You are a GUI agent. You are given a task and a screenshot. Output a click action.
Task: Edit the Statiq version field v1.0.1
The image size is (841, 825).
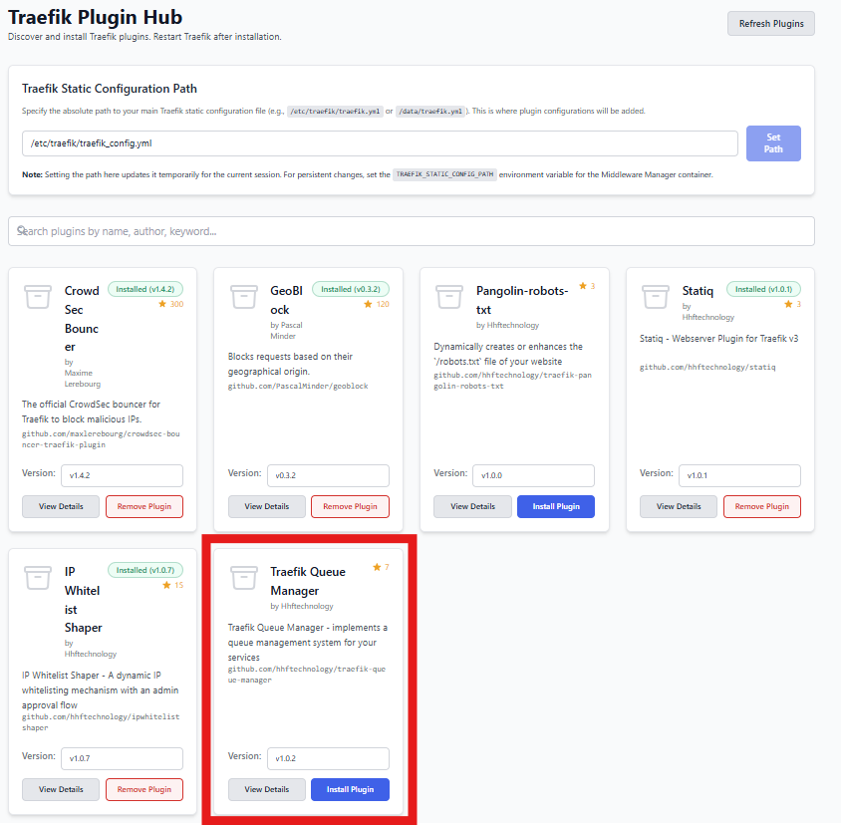pyautogui.click(x=739, y=476)
